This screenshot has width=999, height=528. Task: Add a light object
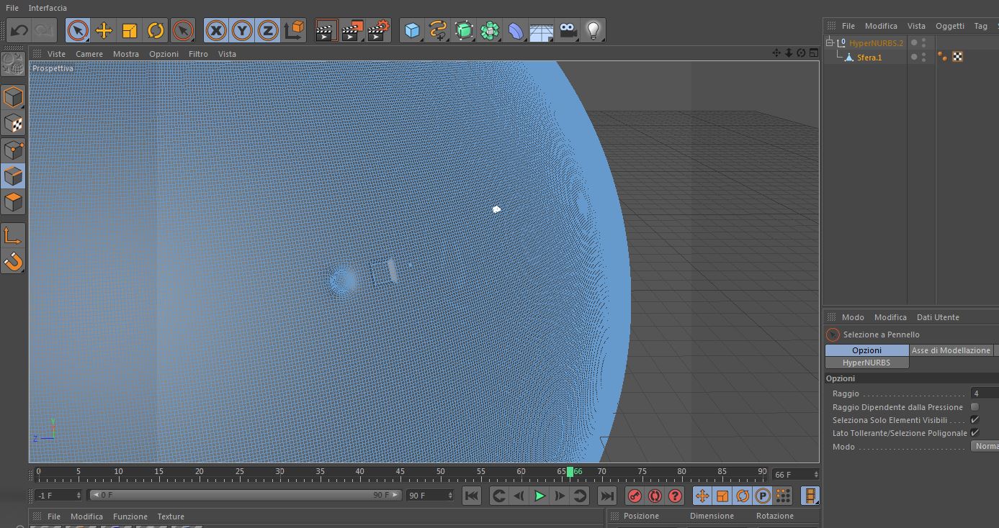[x=593, y=30]
